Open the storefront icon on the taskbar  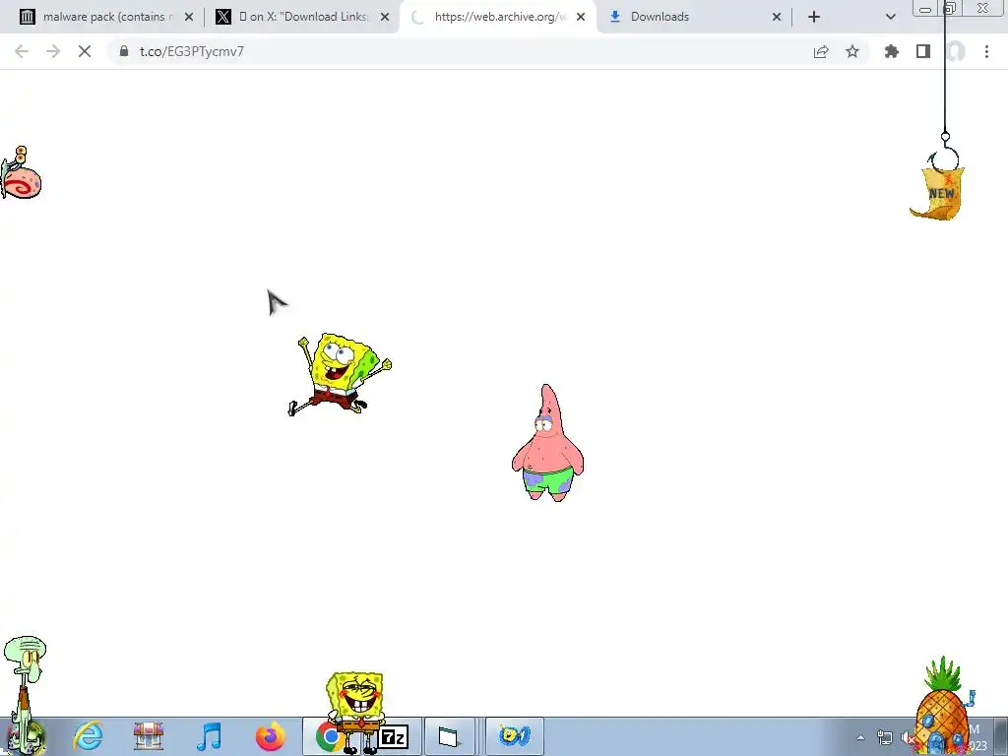pos(149,736)
